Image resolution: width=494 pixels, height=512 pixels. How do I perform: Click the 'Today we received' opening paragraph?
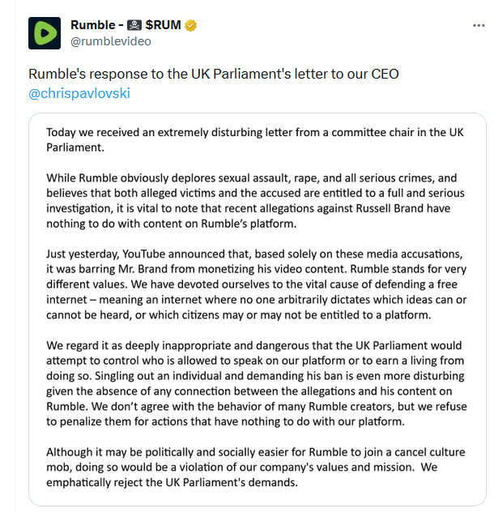254,140
